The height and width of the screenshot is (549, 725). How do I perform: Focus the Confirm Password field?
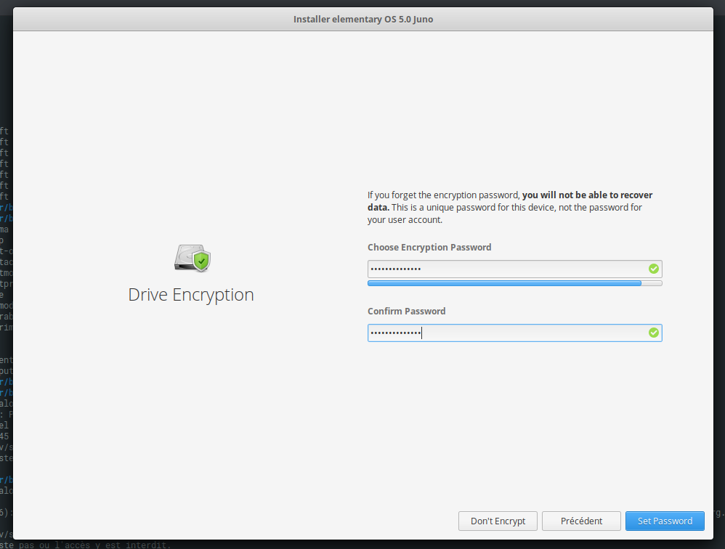coord(514,333)
